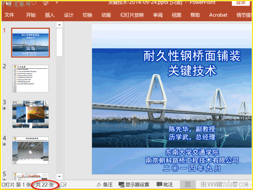Click the thumbnail pane scroll up arrow
Viewport: 253px width, 190px height.
click(x=59, y=25)
